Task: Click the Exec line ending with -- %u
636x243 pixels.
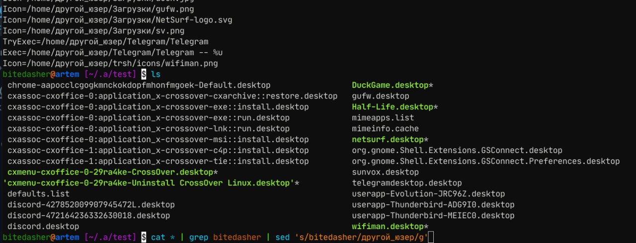Action: tap(113, 53)
